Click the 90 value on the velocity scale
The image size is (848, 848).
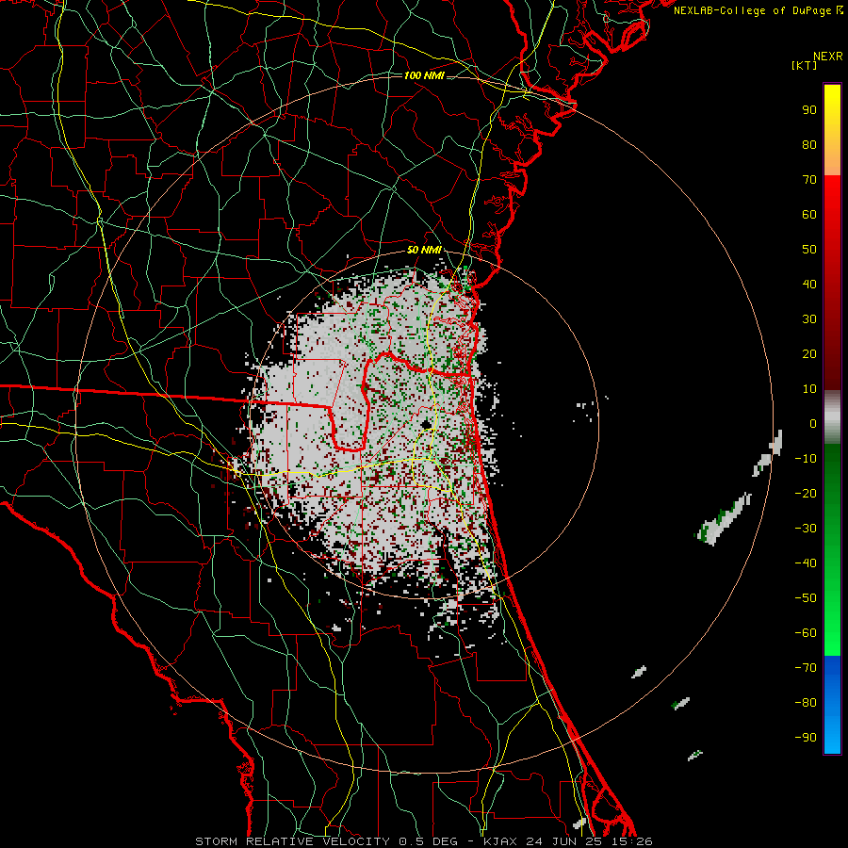coord(809,110)
